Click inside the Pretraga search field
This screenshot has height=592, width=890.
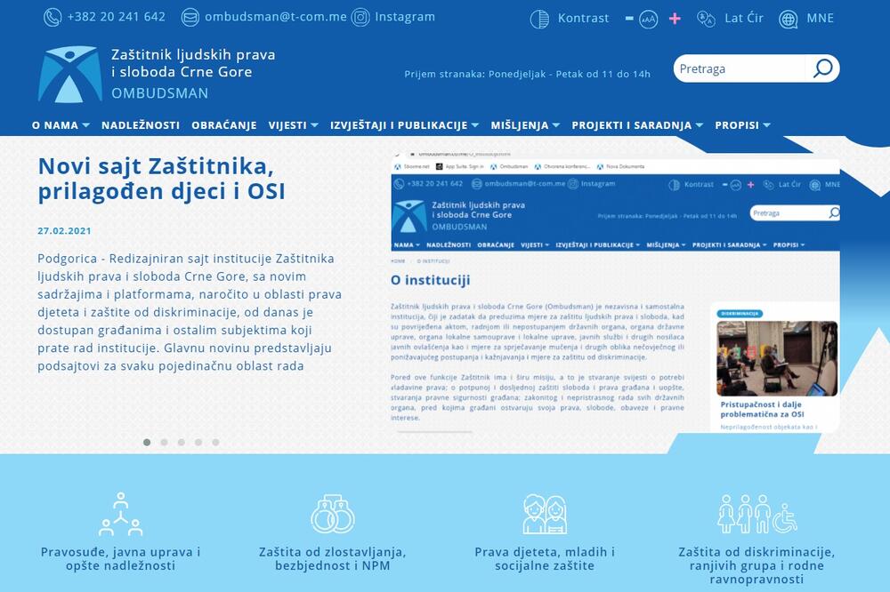pos(739,68)
